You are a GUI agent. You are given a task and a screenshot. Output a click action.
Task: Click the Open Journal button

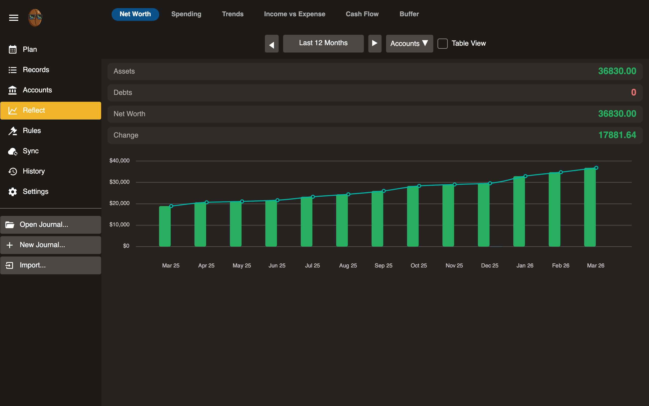tap(51, 225)
